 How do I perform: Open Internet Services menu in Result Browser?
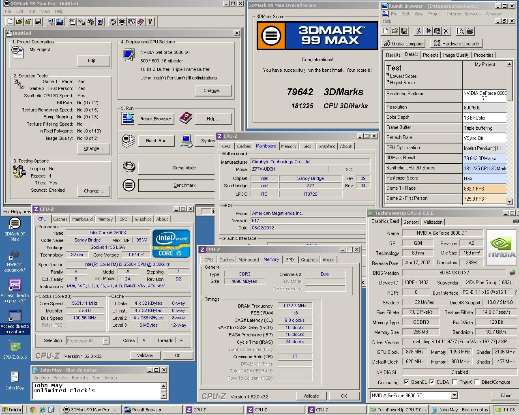[463, 14]
